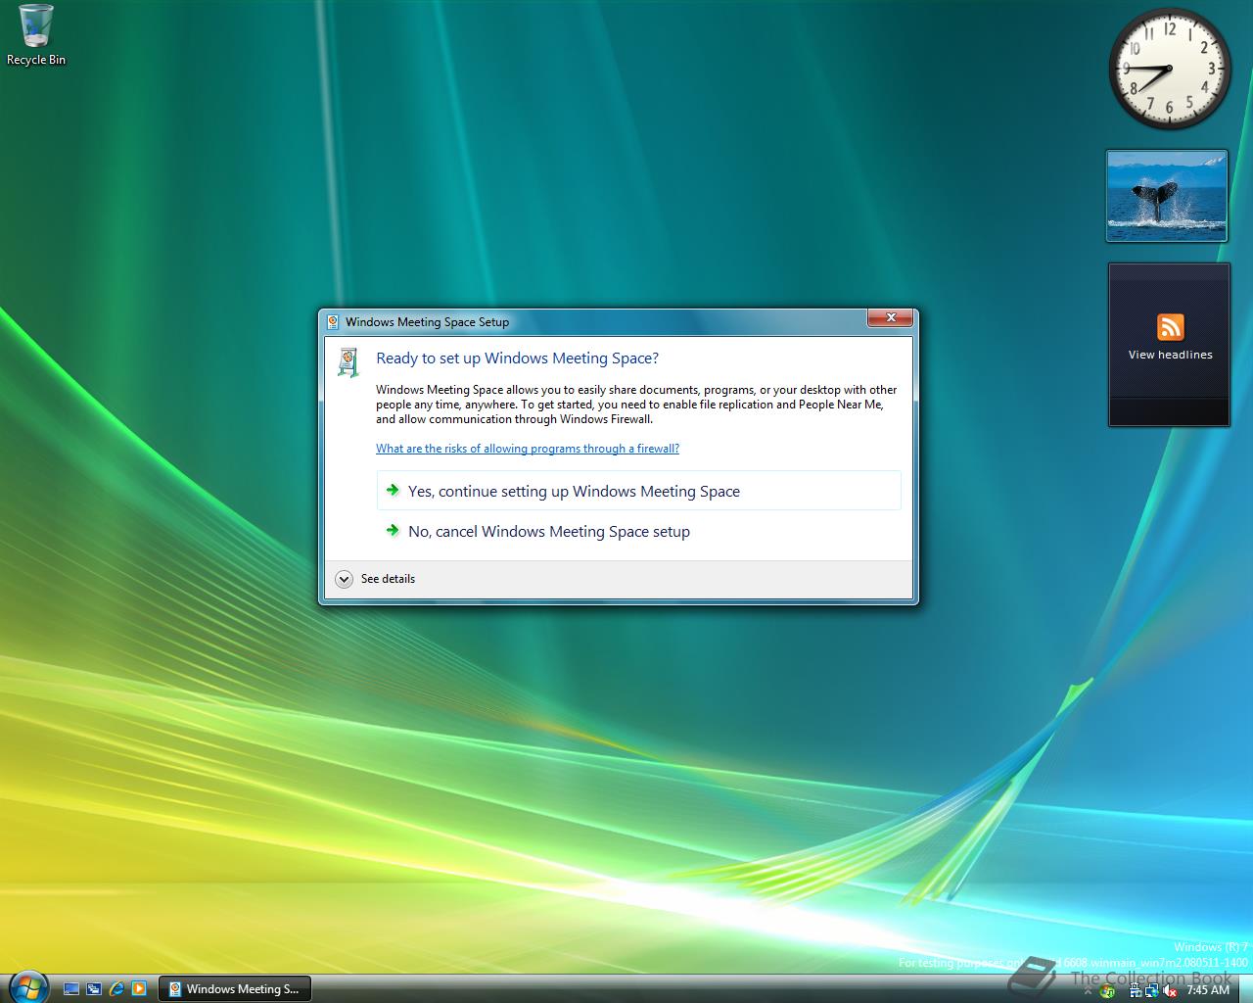Click the Meeting Space icon beside the heading

click(348, 361)
